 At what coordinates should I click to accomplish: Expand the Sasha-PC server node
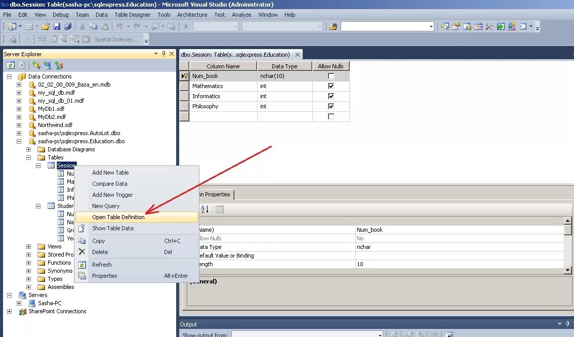click(x=19, y=303)
